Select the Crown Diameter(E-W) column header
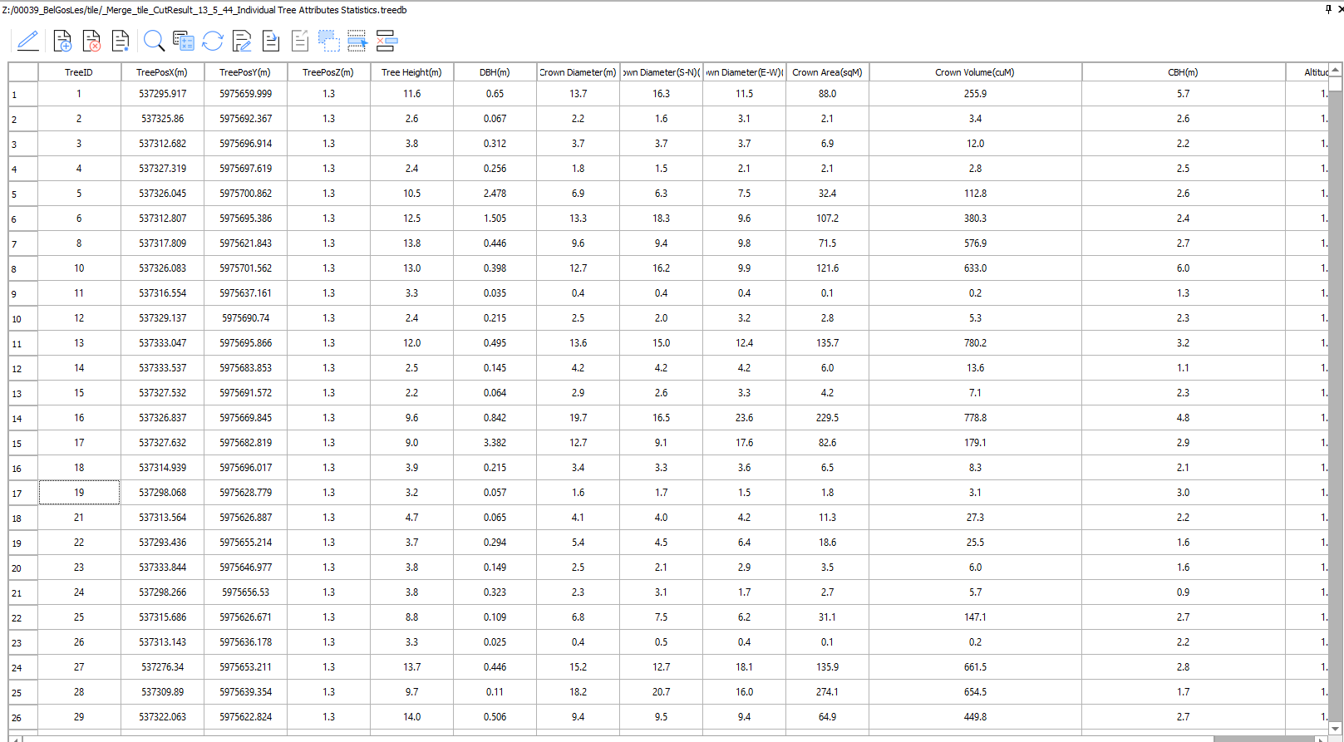Viewport: 1344px width, 742px height. (x=744, y=72)
